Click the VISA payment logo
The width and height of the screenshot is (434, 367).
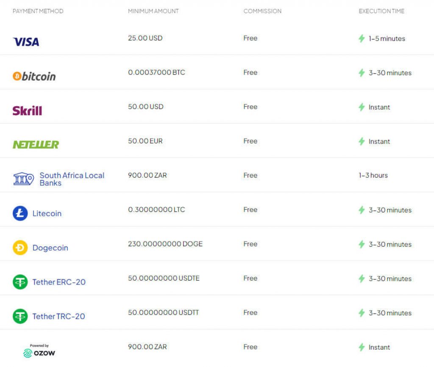26,41
